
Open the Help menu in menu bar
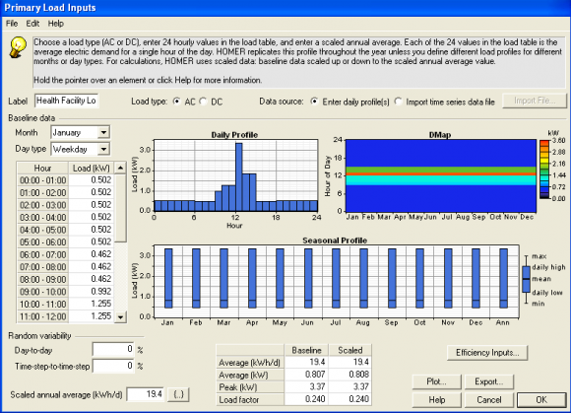pyautogui.click(x=56, y=24)
